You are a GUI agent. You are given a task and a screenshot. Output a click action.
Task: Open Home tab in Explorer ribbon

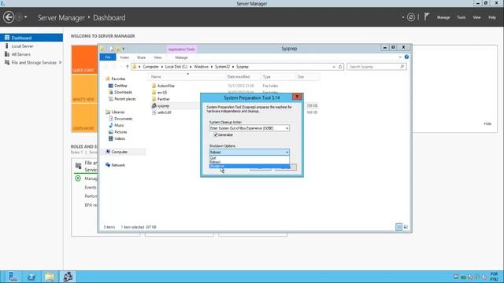point(124,57)
